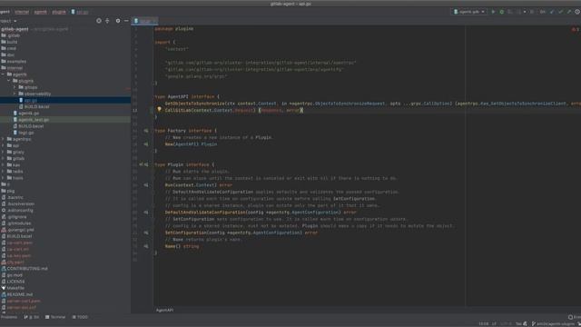Click the plugins breadcrumb in navigation bar
581x327 pixels.
click(x=58, y=12)
